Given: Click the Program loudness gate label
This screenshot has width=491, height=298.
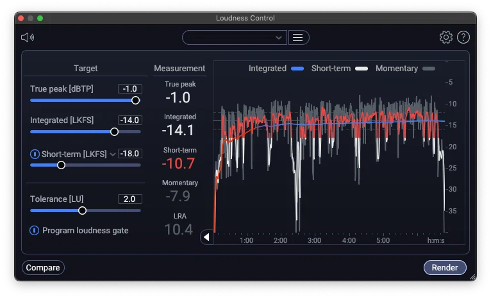Looking at the screenshot, I should (85, 230).
